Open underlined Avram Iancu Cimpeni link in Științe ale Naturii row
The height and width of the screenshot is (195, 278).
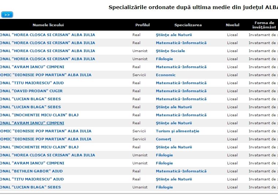pyautogui.click(x=32, y=123)
